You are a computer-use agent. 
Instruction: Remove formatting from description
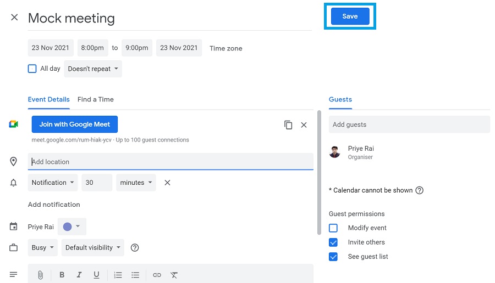pos(174,275)
